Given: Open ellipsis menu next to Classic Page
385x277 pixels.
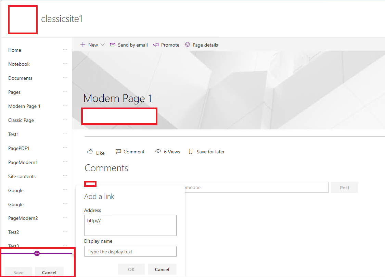Looking at the screenshot, I should (x=65, y=120).
